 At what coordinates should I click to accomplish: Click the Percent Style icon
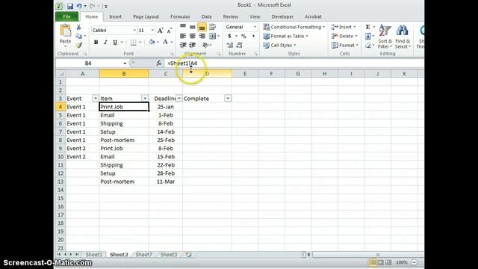point(243,36)
